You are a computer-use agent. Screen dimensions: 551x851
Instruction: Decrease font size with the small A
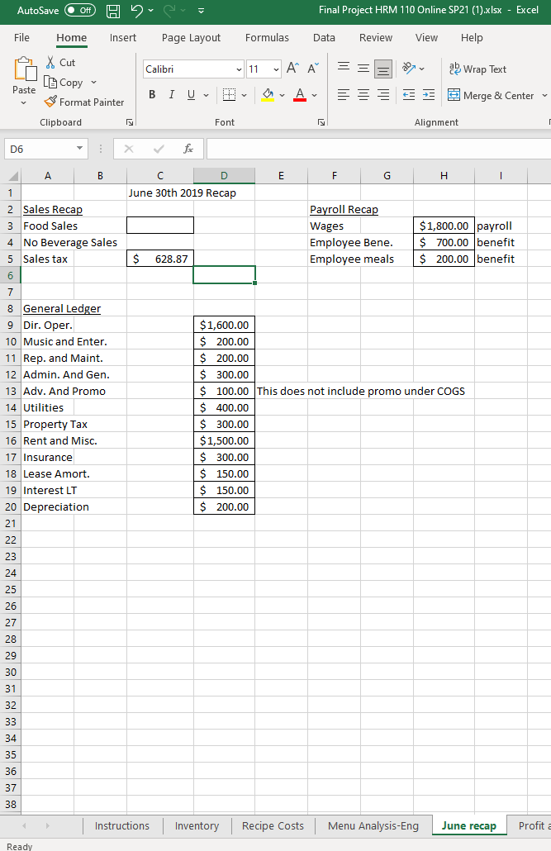pos(313,69)
